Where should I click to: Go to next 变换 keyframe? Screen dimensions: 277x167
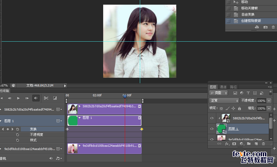pos(12,129)
